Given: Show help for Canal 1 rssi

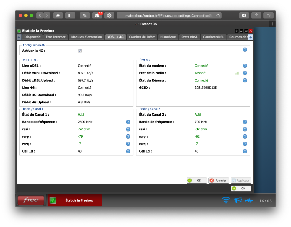Looking at the screenshot, I should (128, 129).
